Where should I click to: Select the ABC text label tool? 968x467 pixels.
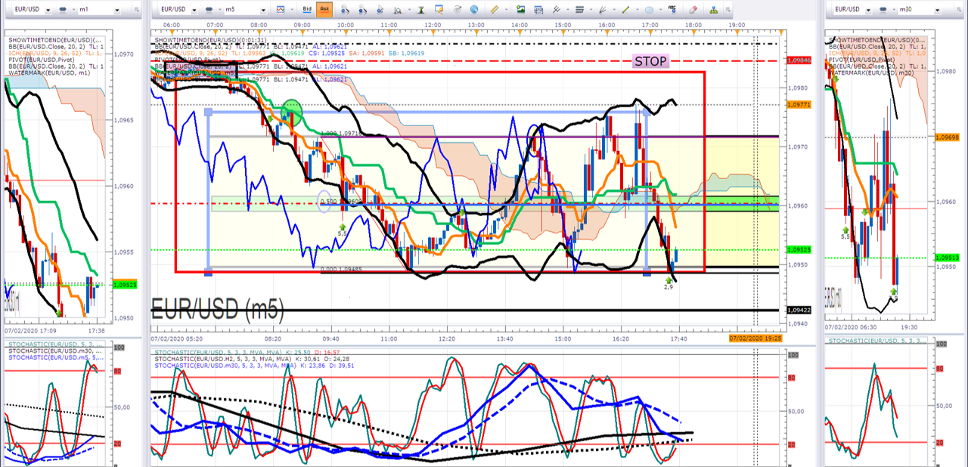pyautogui.click(x=672, y=9)
